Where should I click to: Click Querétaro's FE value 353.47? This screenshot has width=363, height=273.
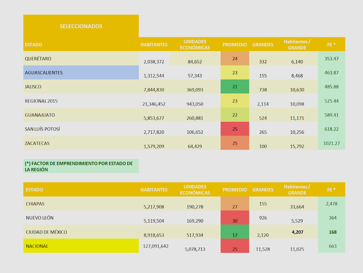(331, 58)
